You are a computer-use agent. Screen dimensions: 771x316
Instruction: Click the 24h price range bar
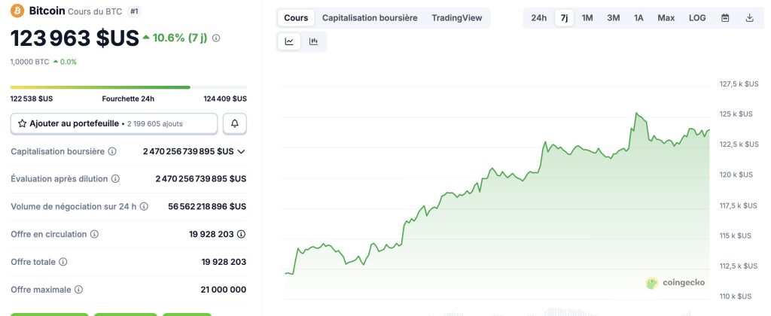pyautogui.click(x=128, y=87)
